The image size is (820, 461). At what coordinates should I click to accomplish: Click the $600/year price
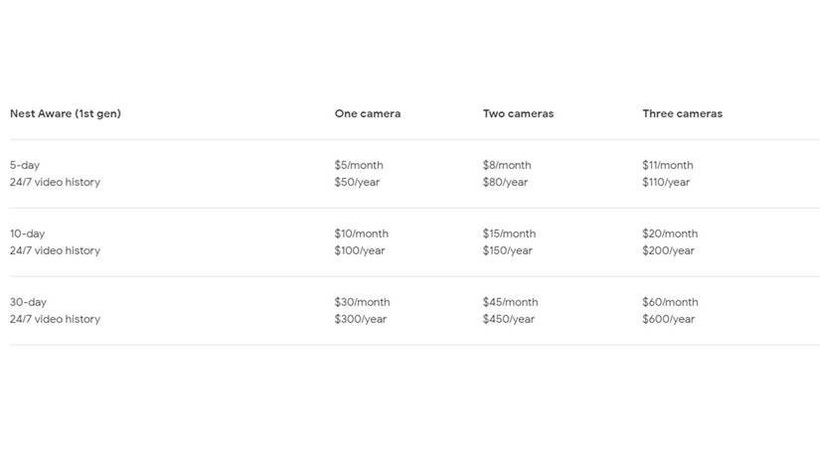point(668,319)
